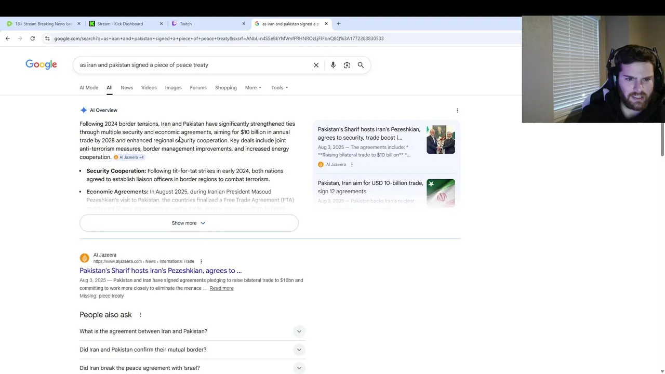Click the Google logo
The image size is (665, 374).
coord(42,65)
